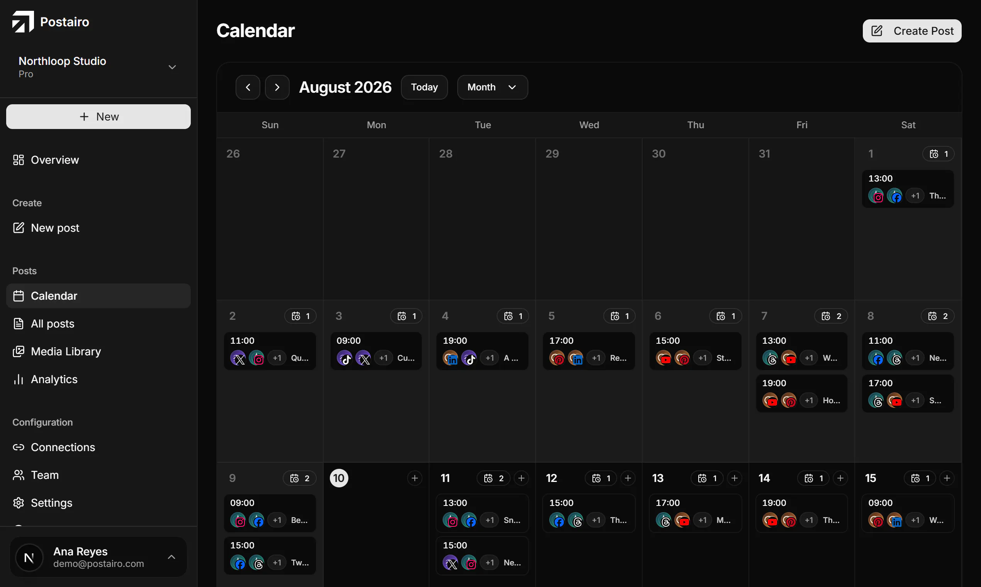Screen dimensions: 981x587
Task: Click the August 2026 heading
Action: click(x=345, y=87)
